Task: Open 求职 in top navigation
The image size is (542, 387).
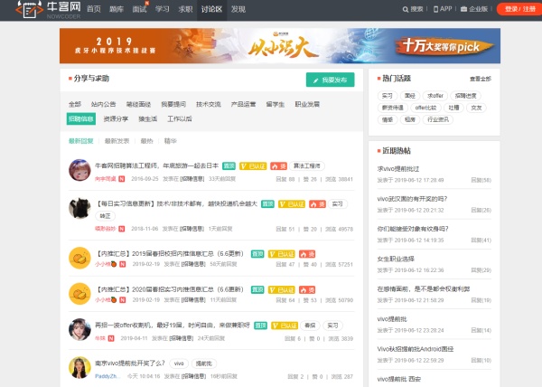Action: (185, 9)
